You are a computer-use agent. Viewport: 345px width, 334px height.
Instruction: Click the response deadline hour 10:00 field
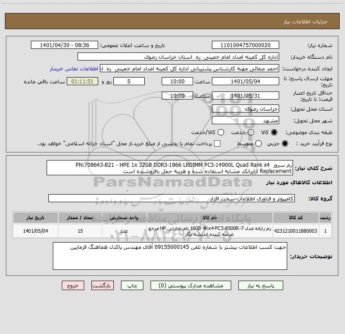[177, 81]
